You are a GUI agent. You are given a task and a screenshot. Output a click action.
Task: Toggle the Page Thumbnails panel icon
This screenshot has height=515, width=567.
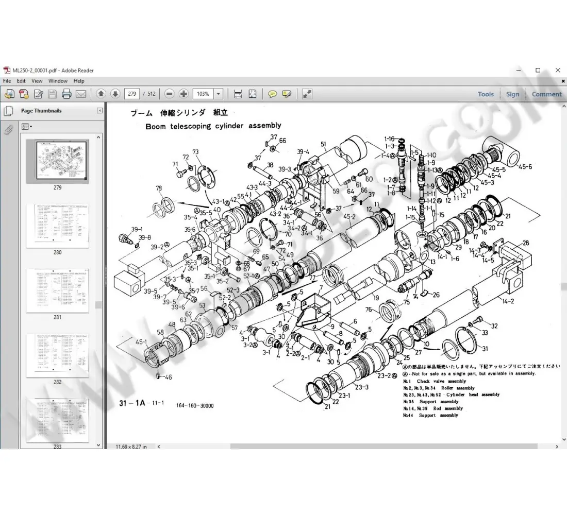point(8,111)
